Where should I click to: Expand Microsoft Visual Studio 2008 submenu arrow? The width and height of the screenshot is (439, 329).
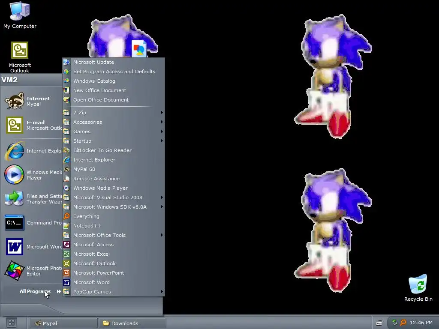[x=162, y=197]
